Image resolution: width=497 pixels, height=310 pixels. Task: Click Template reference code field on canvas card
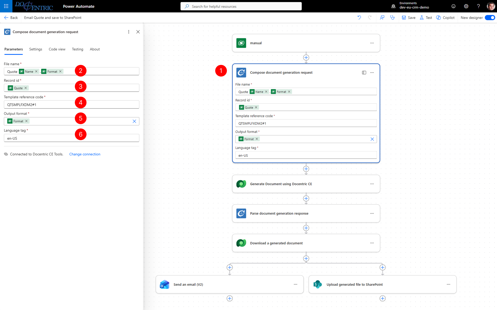point(306,123)
